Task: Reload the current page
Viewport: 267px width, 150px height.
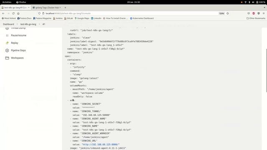Action: click(13, 13)
